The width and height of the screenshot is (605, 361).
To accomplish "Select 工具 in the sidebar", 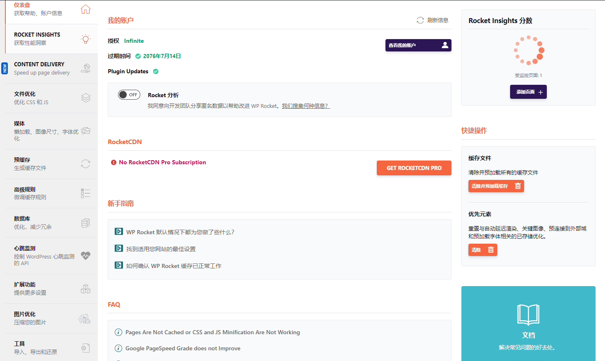I will coord(52,348).
